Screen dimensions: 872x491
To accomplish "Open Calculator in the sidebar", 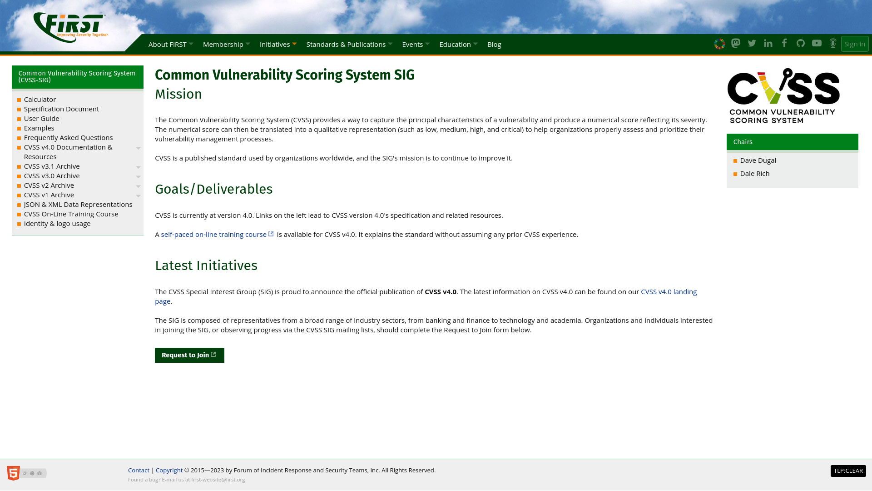I will [40, 99].
